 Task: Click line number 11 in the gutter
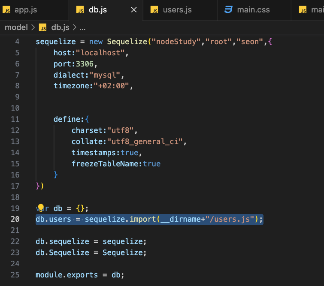coord(15,119)
